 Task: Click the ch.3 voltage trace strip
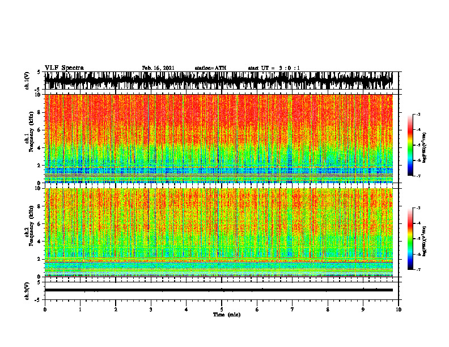(x=219, y=290)
